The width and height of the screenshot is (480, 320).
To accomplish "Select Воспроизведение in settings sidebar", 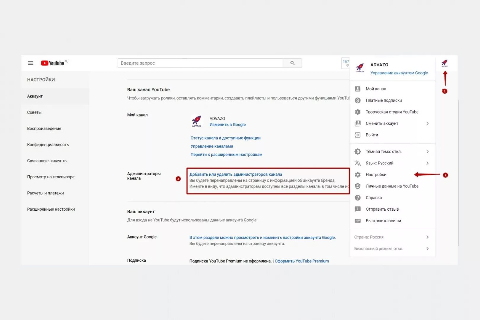I will tap(55, 129).
